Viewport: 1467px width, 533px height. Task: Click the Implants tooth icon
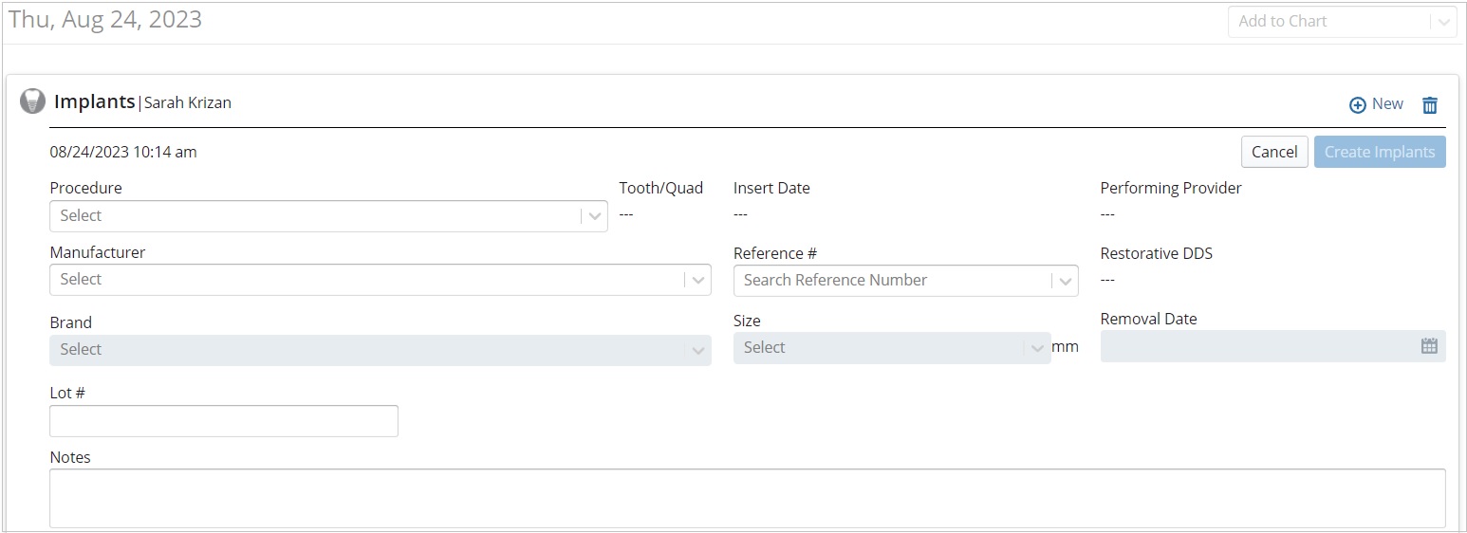[x=32, y=101]
